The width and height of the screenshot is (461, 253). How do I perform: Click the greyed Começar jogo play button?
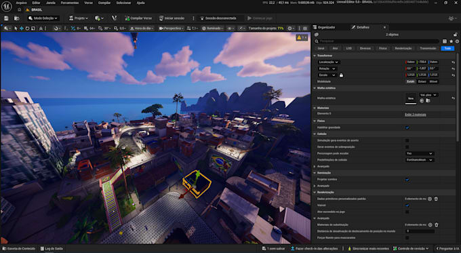[x=260, y=18]
